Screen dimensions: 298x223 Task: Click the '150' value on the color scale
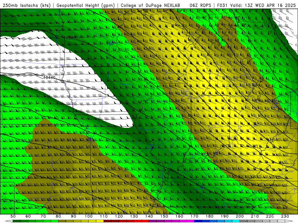coord(164,216)
